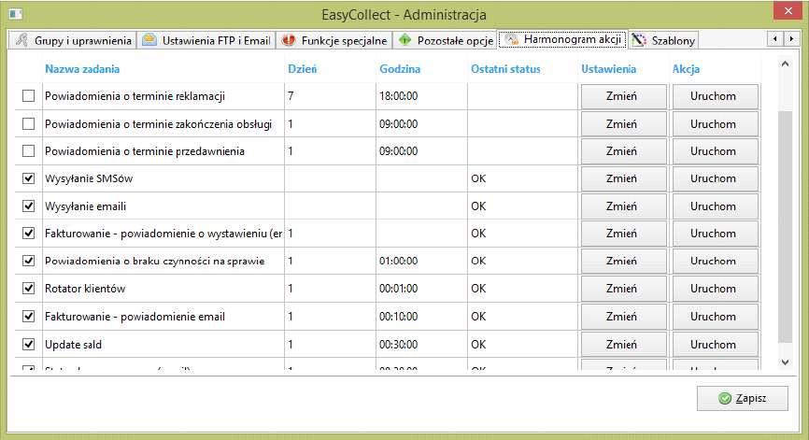Click the Funkcje specjalne red icon
The image size is (809, 440).
tap(289, 40)
